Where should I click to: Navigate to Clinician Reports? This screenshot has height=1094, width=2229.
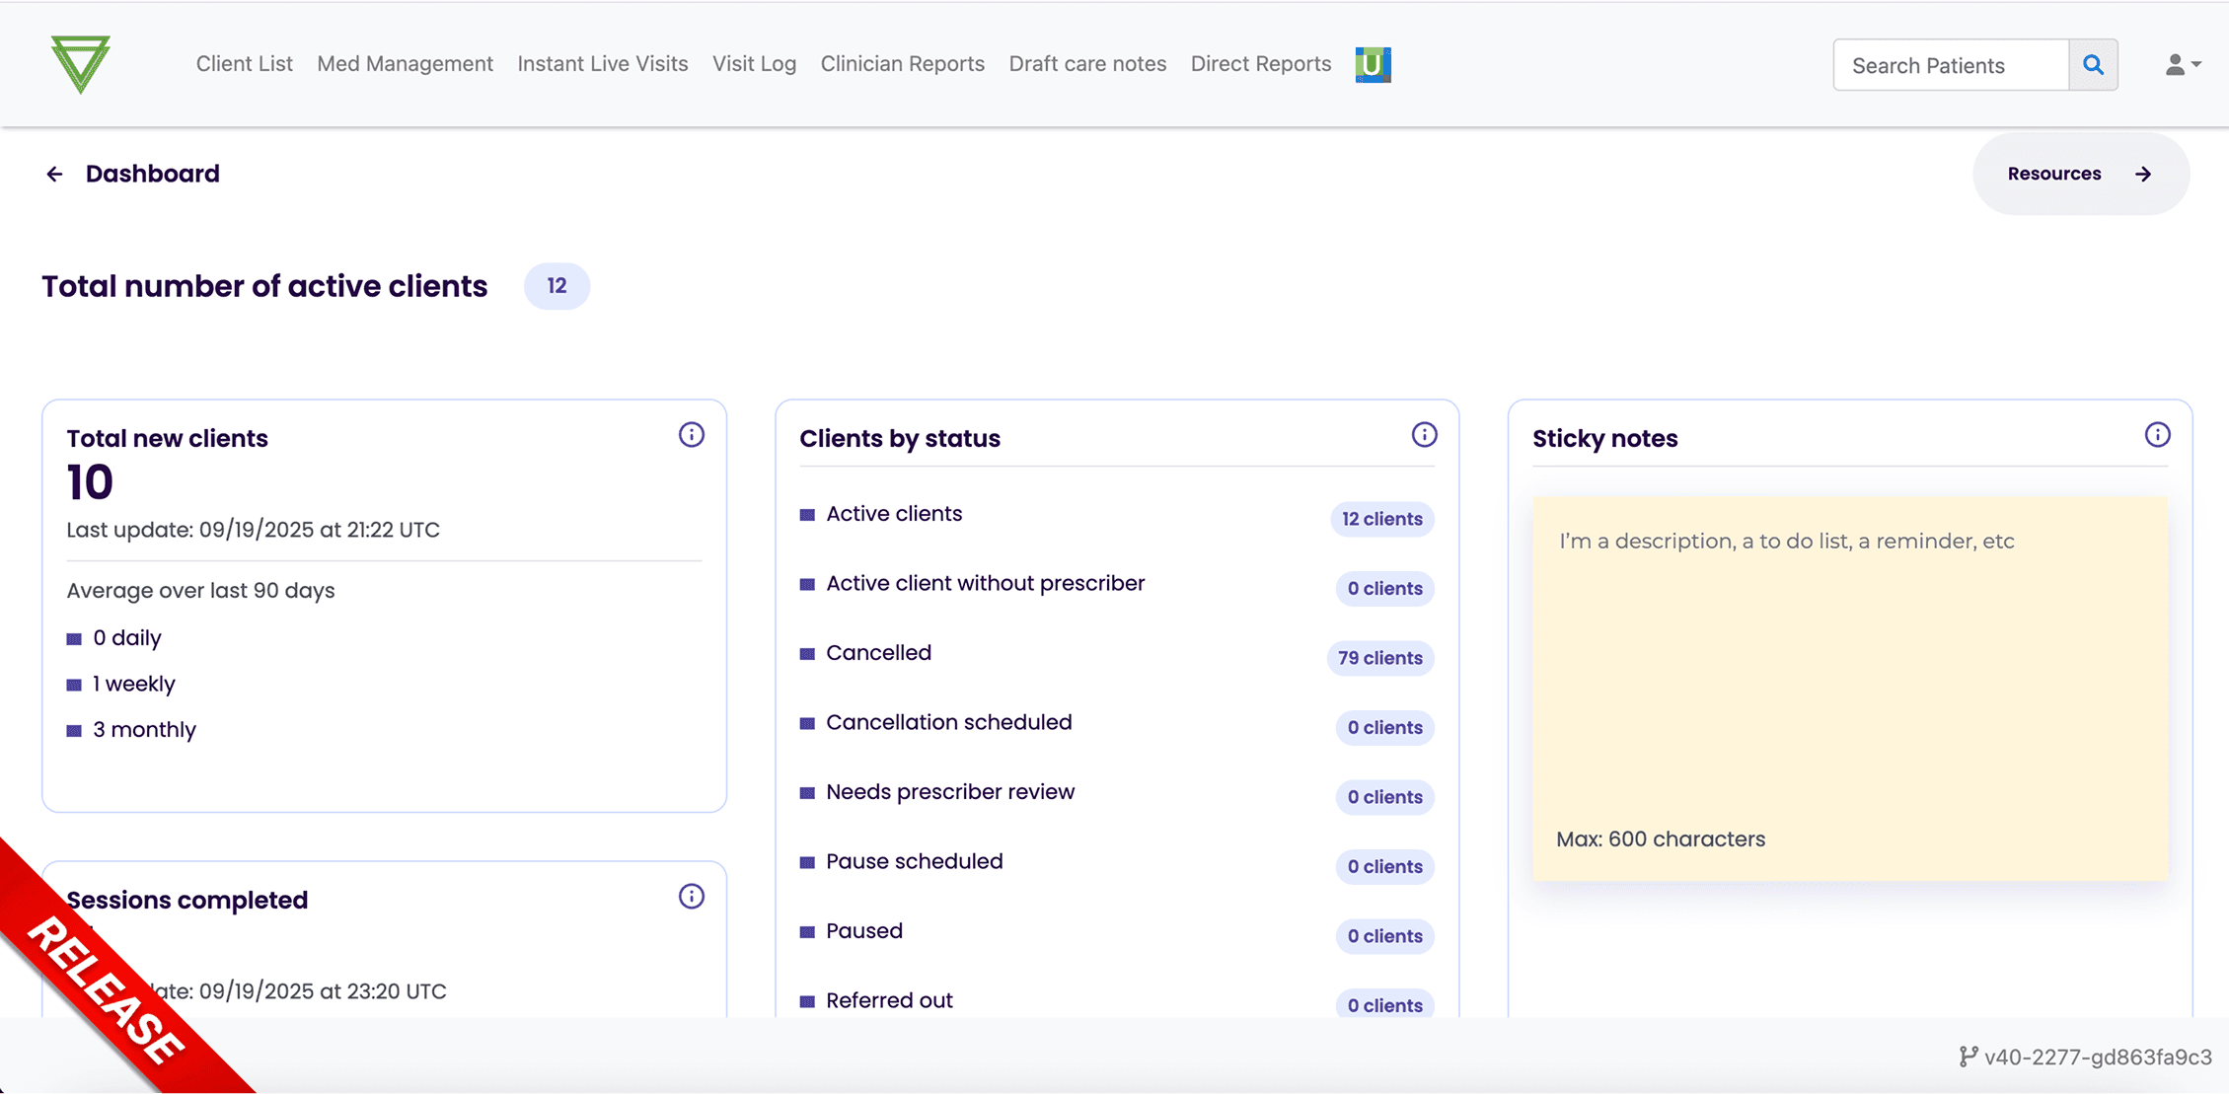[x=902, y=64]
